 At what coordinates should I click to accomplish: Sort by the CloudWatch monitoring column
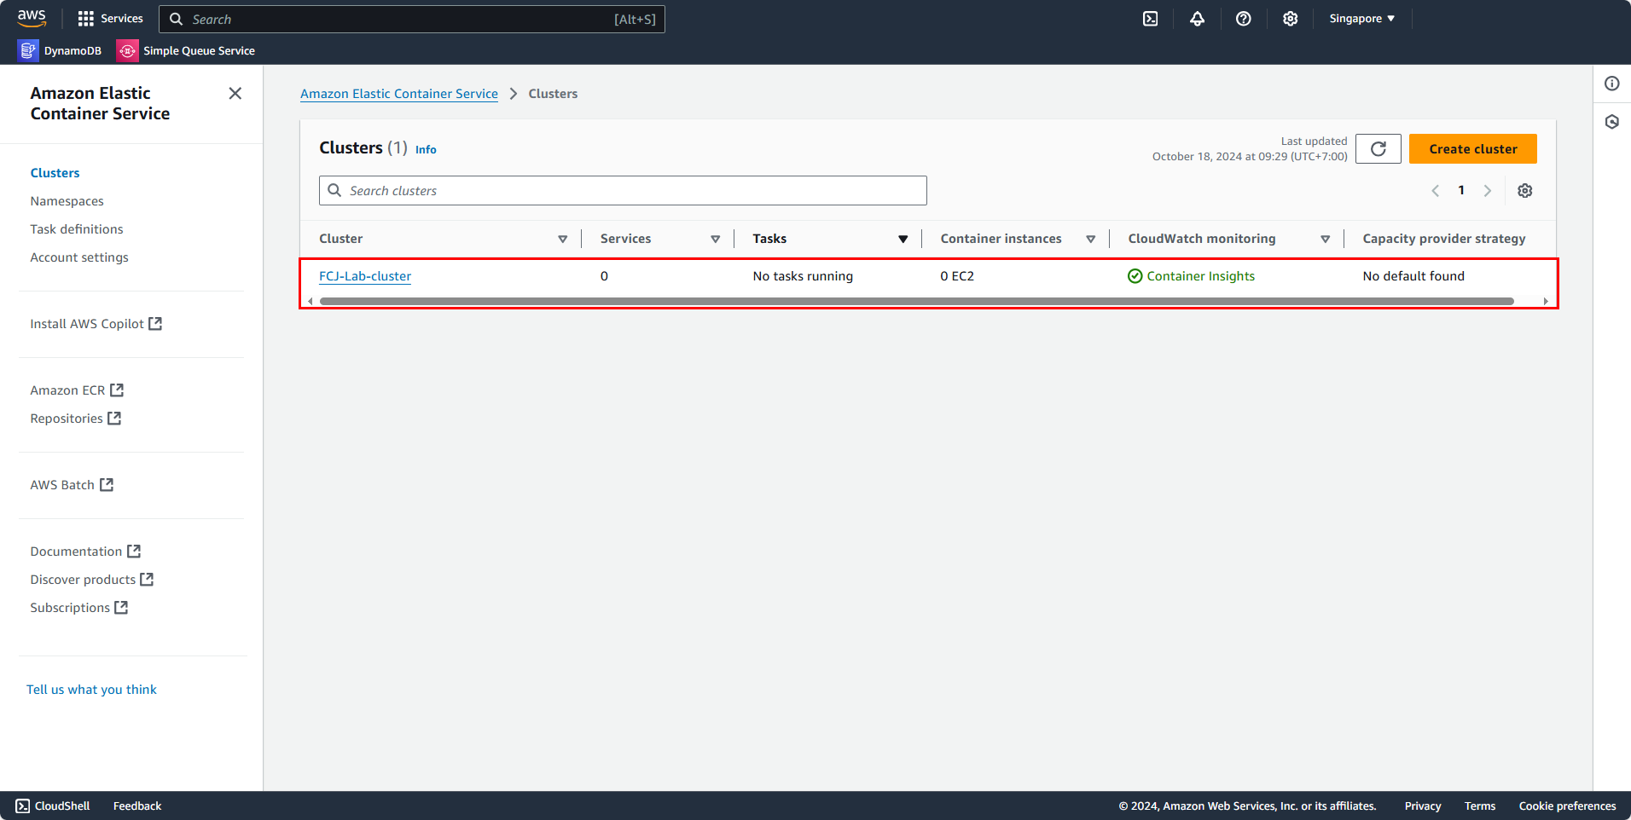[x=1326, y=240]
